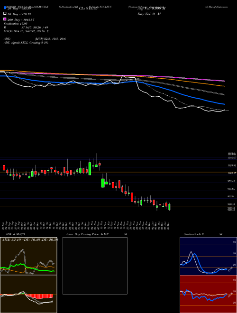Open the blue Stochastics chart panel

208,256
